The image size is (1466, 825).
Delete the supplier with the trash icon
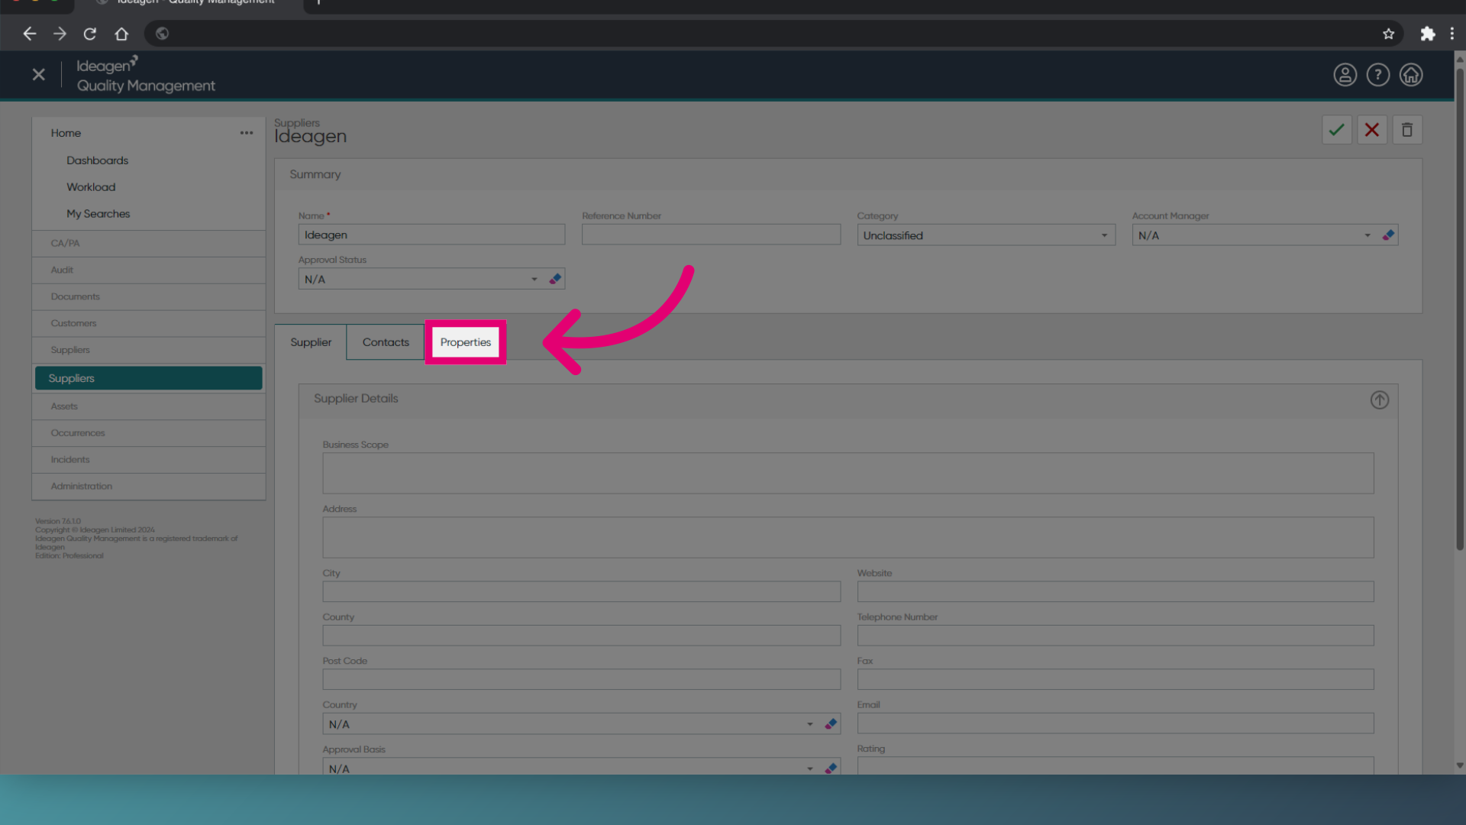(x=1406, y=130)
